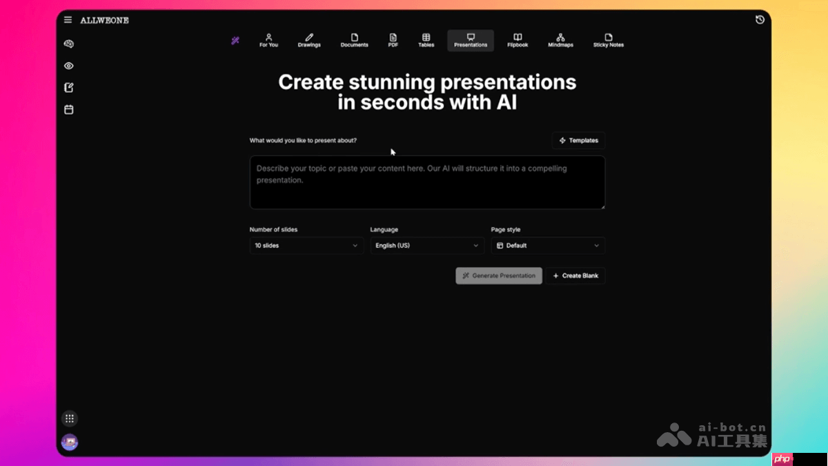Open the notes editor icon in the sidebar
Viewport: 828px width, 466px height.
point(68,88)
